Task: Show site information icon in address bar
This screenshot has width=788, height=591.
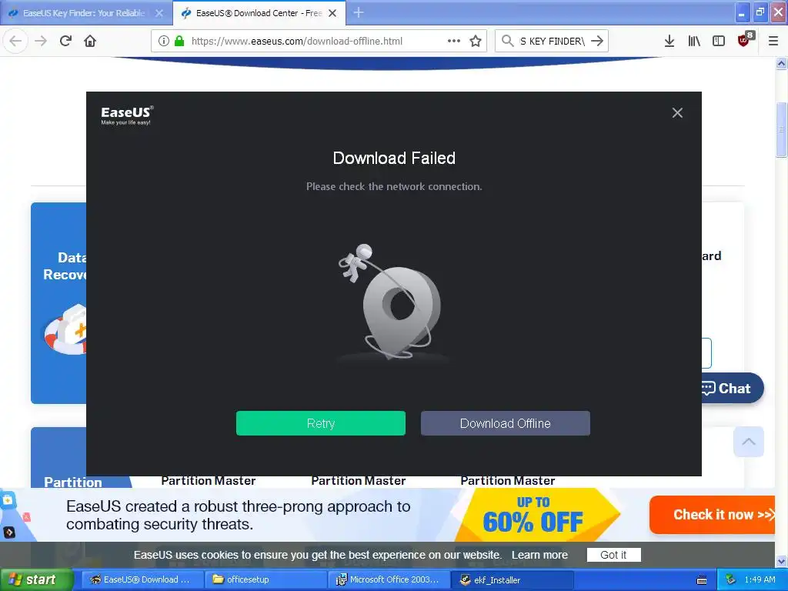Action: (x=163, y=41)
